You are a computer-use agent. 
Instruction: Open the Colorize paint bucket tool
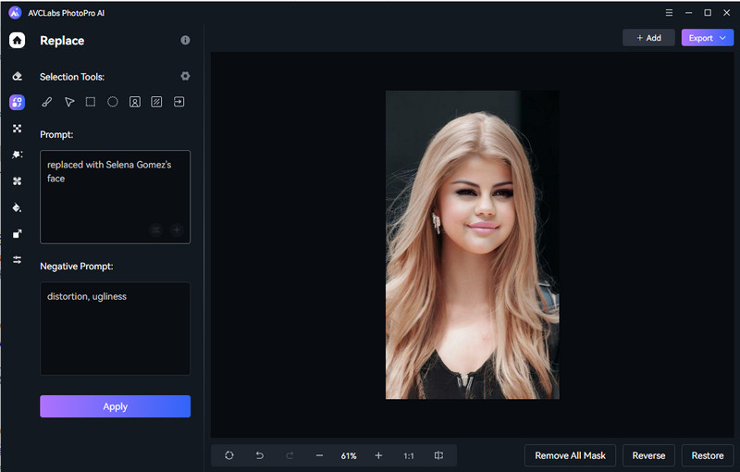click(x=17, y=207)
